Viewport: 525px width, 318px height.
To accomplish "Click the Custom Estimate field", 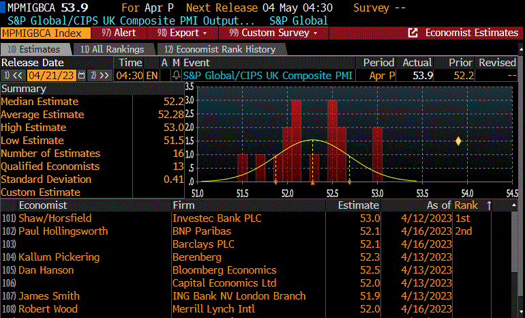I will pos(159,192).
